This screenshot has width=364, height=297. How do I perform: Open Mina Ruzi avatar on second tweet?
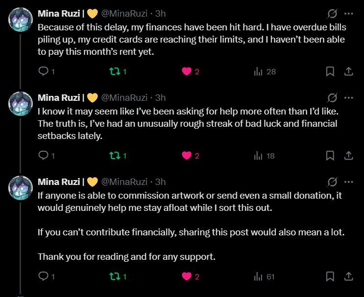21,103
